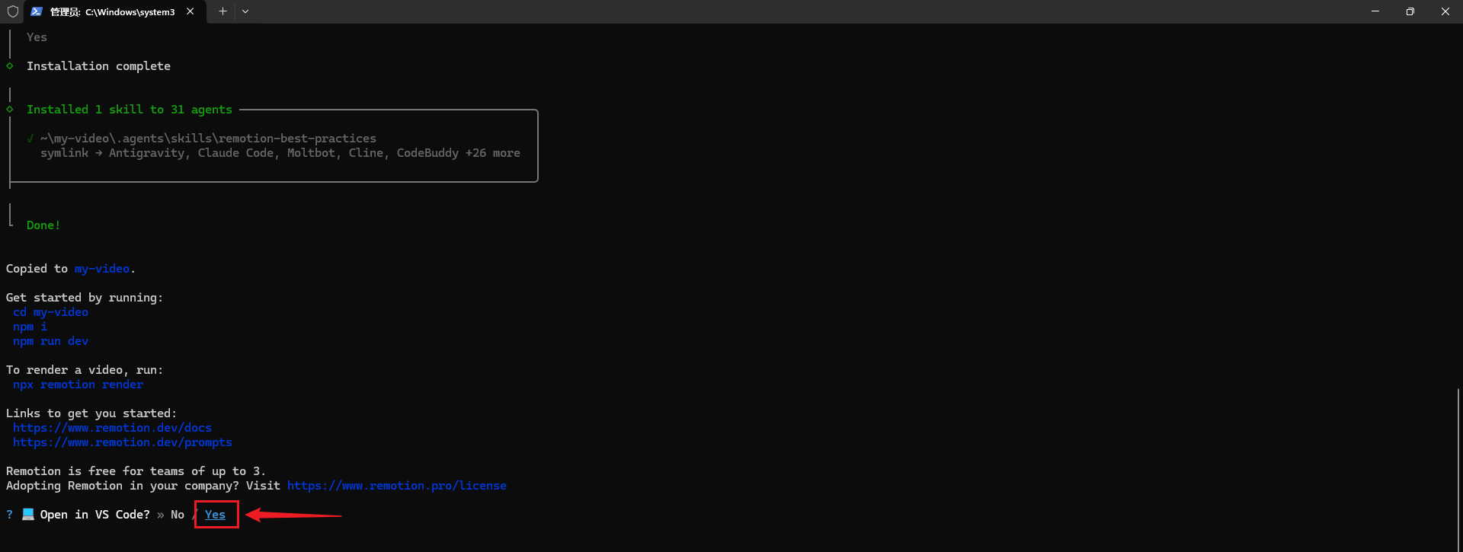Click the 'npx remotion render' command text
Screen dimensions: 1463x552
click(x=78, y=384)
